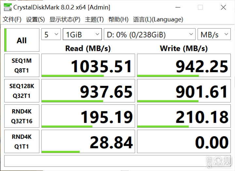Expand the unit dropdown showing MB/s
The image size is (235, 171).
tap(214, 34)
